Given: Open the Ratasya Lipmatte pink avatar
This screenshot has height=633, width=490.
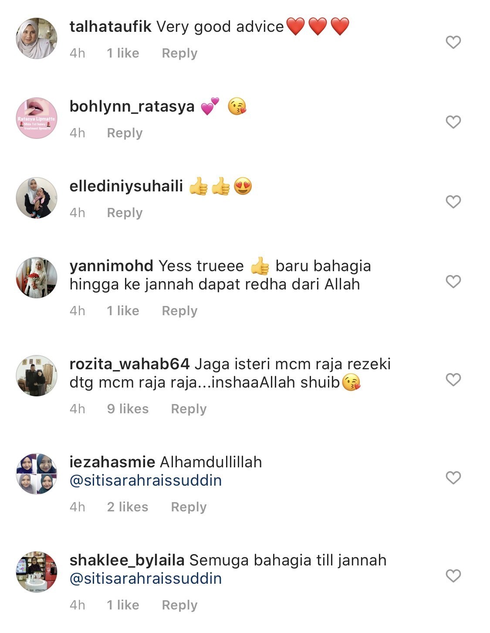Looking at the screenshot, I should pos(37,118).
